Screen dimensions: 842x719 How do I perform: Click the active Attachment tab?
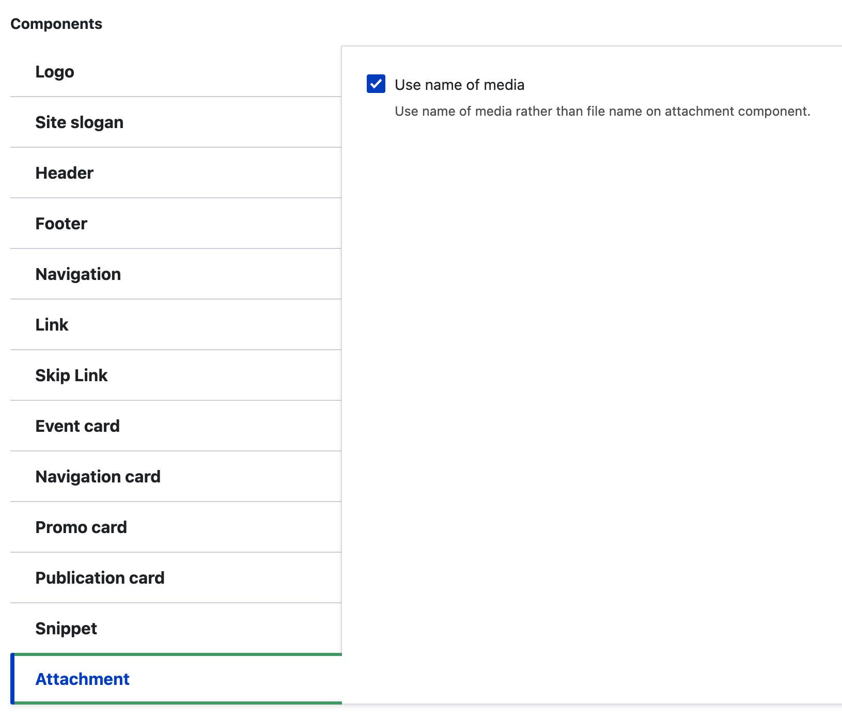(82, 679)
